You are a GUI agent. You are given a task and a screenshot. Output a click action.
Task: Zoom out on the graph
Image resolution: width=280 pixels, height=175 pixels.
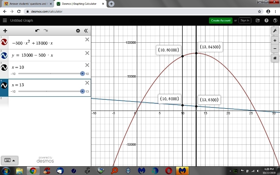[x=275, y=48]
